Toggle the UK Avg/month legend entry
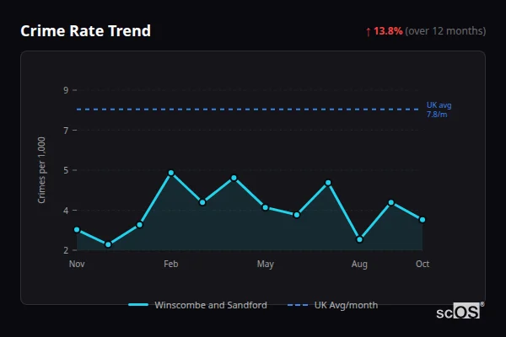Viewport: 506px width, 337px height. click(x=332, y=305)
